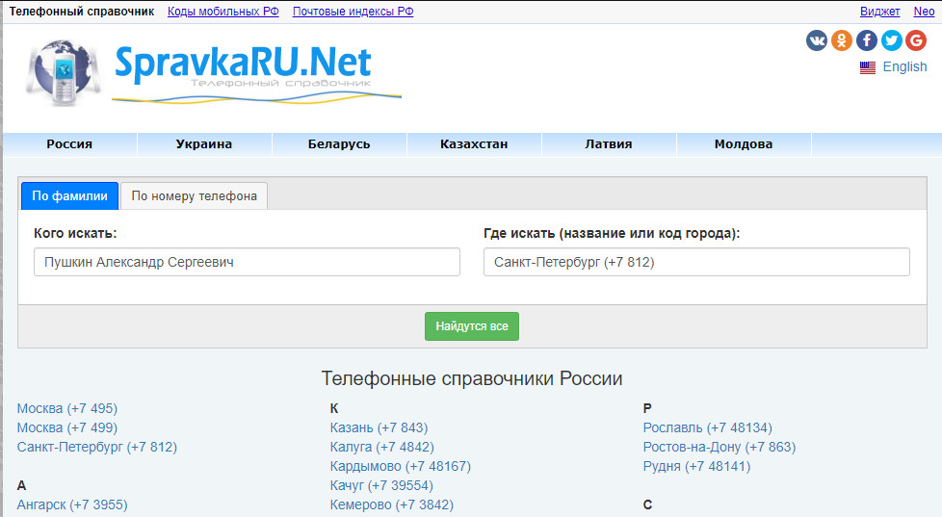This screenshot has height=517, width=942.
Task: Open the Россия menu item
Action: pos(69,144)
